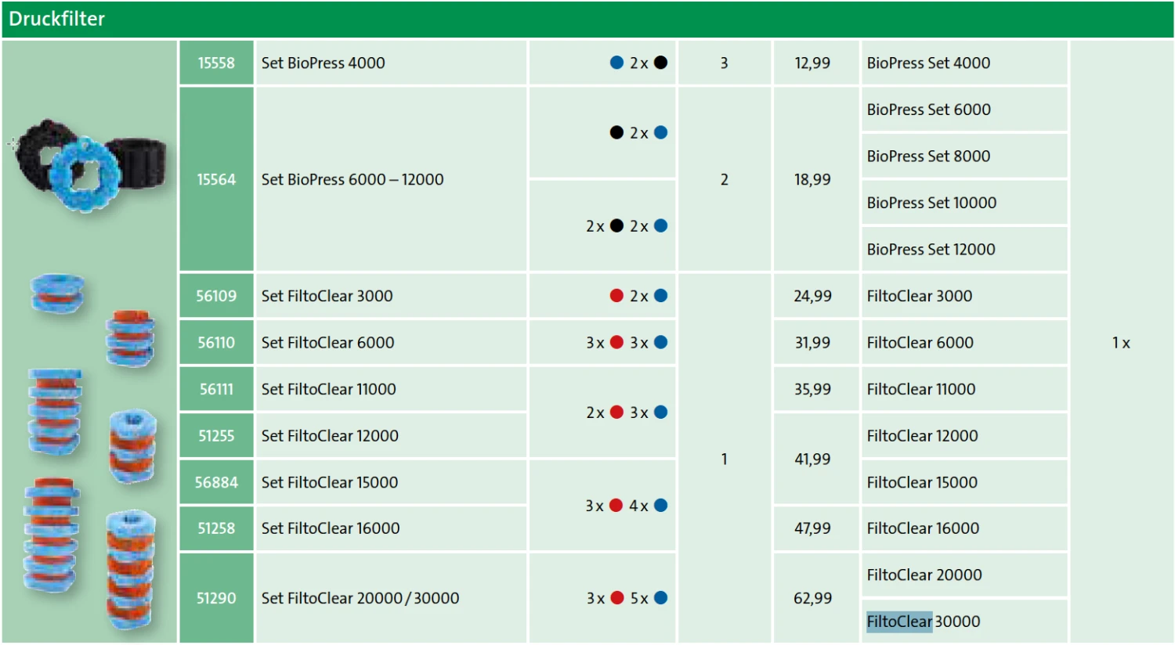Viewport: 1175px width, 645px height.
Task: Click the Set BioPress 6000 – 12000 product name
Action: [x=352, y=179]
